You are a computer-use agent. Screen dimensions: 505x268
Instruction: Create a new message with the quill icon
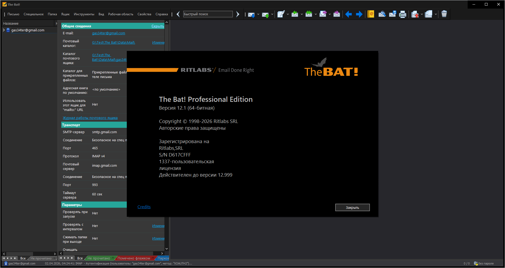click(281, 14)
